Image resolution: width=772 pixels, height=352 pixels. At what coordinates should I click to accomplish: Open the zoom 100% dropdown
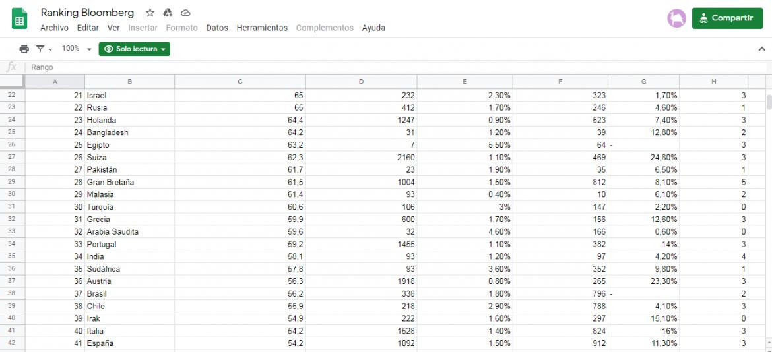[x=77, y=49]
